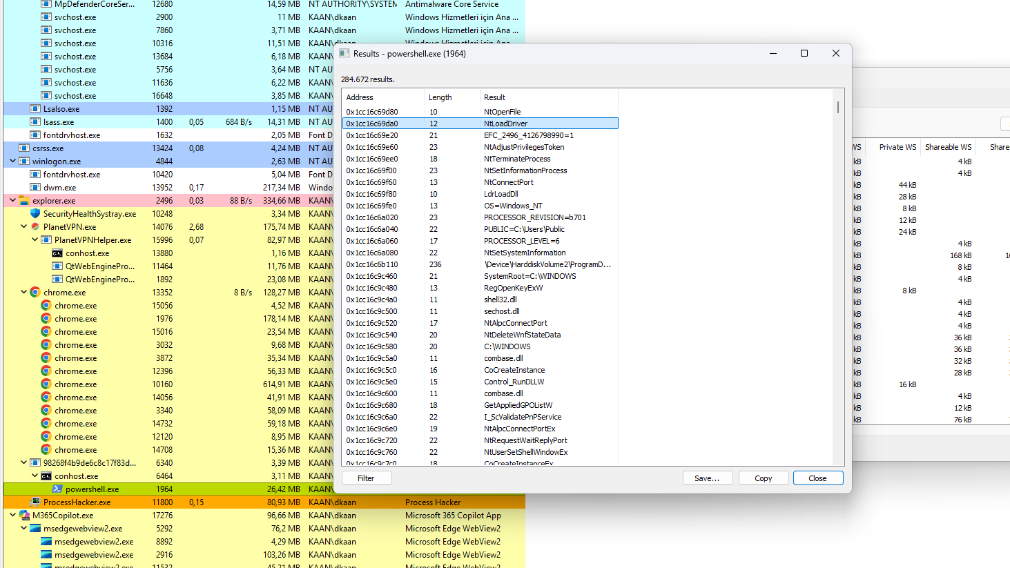
Task: Click the explorer.exe folder icon
Action: tap(24, 201)
